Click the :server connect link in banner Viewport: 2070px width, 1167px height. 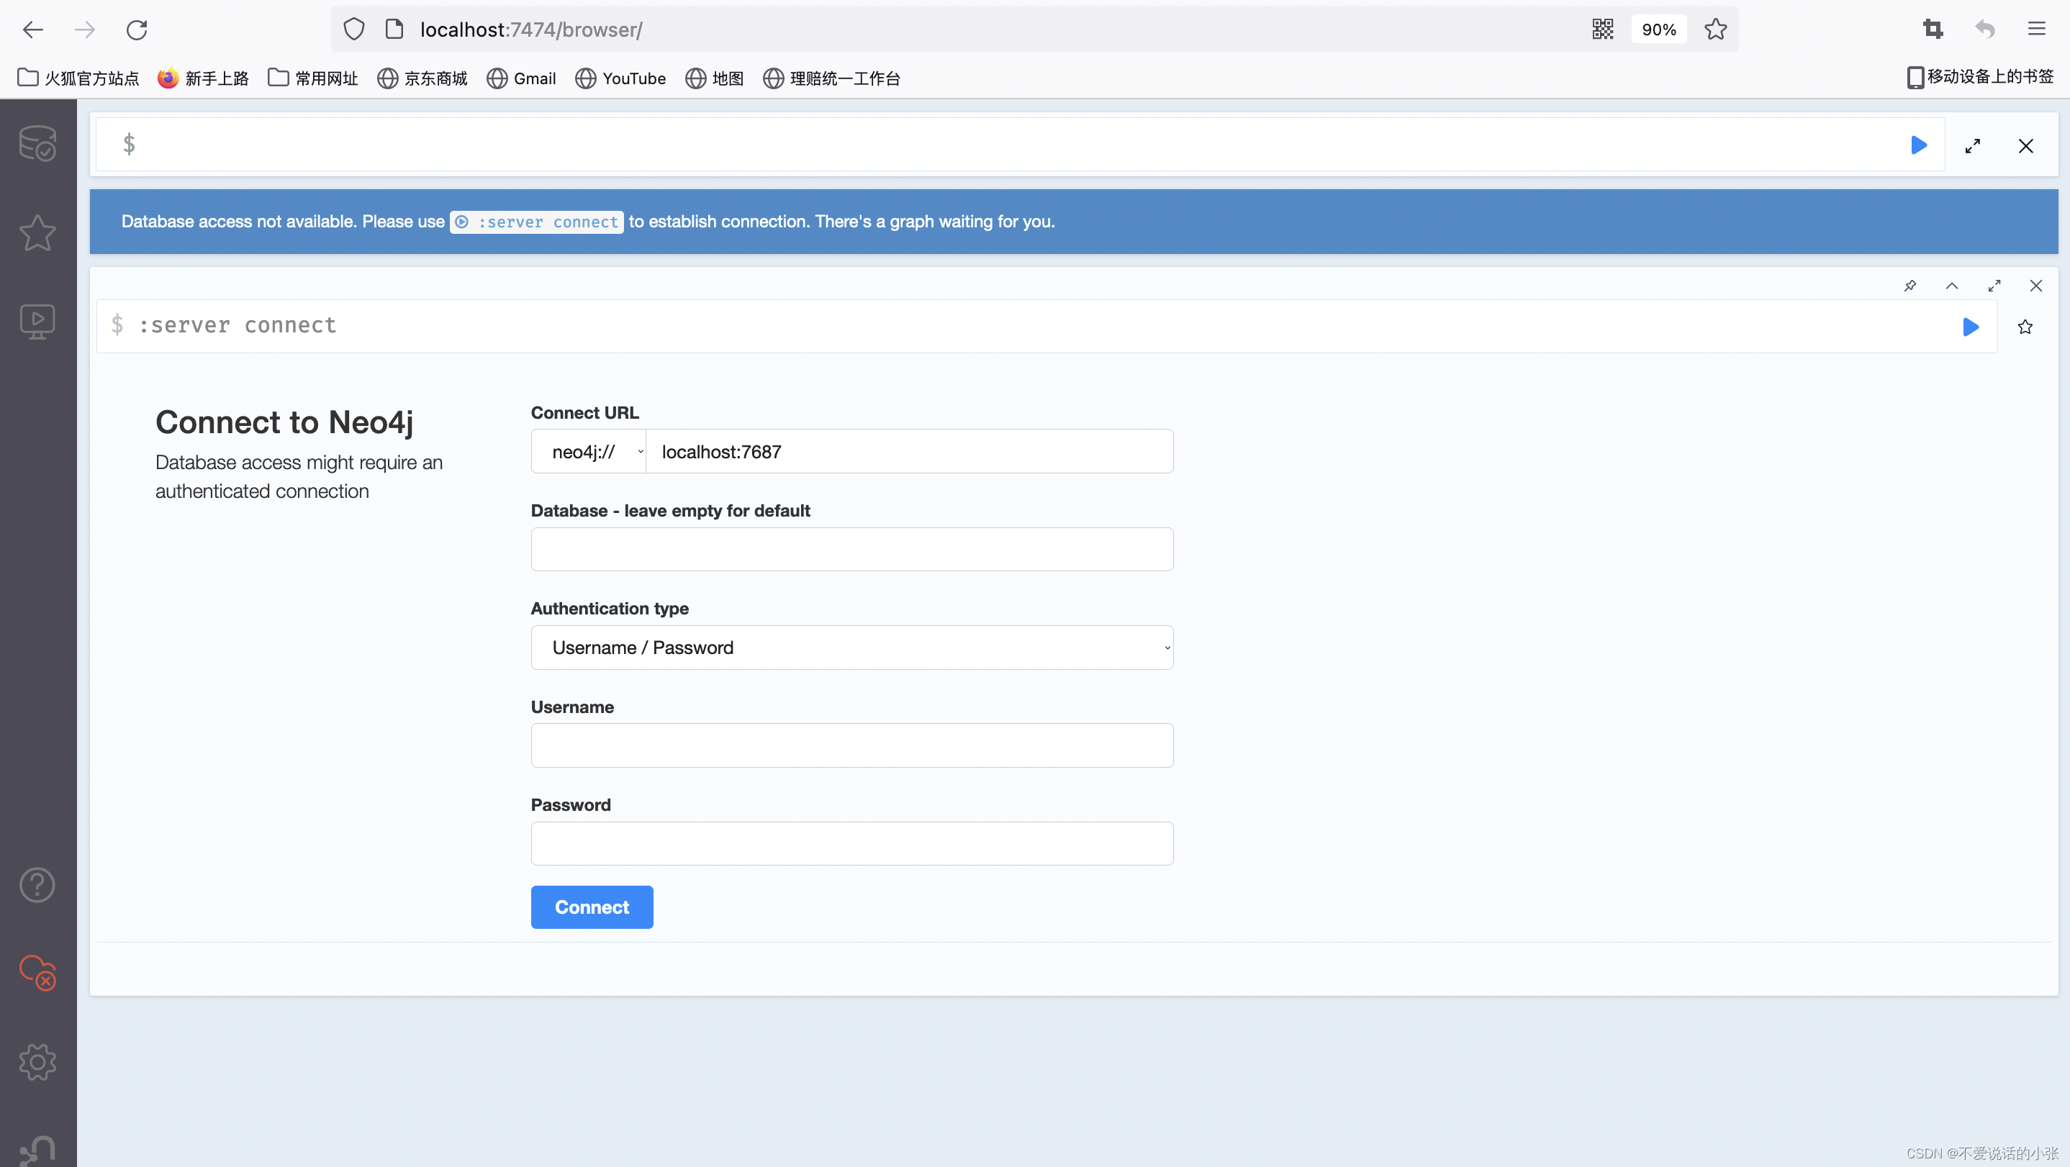pyautogui.click(x=537, y=222)
